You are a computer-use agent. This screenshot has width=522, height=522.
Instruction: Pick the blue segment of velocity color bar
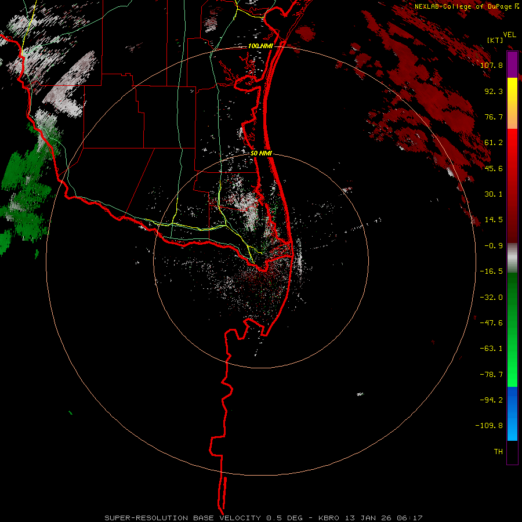512,414
